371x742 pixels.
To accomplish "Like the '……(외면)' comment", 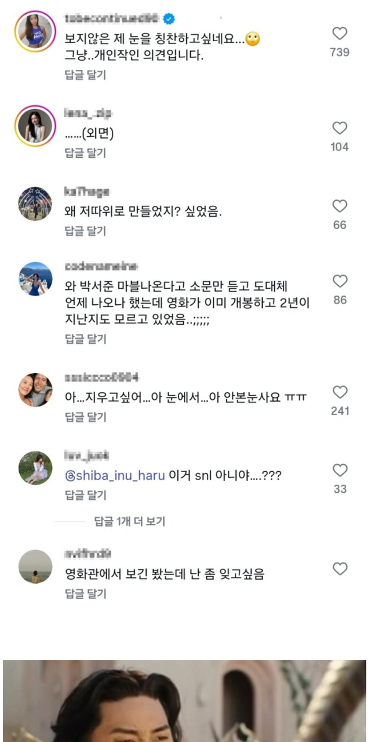I will [340, 128].
